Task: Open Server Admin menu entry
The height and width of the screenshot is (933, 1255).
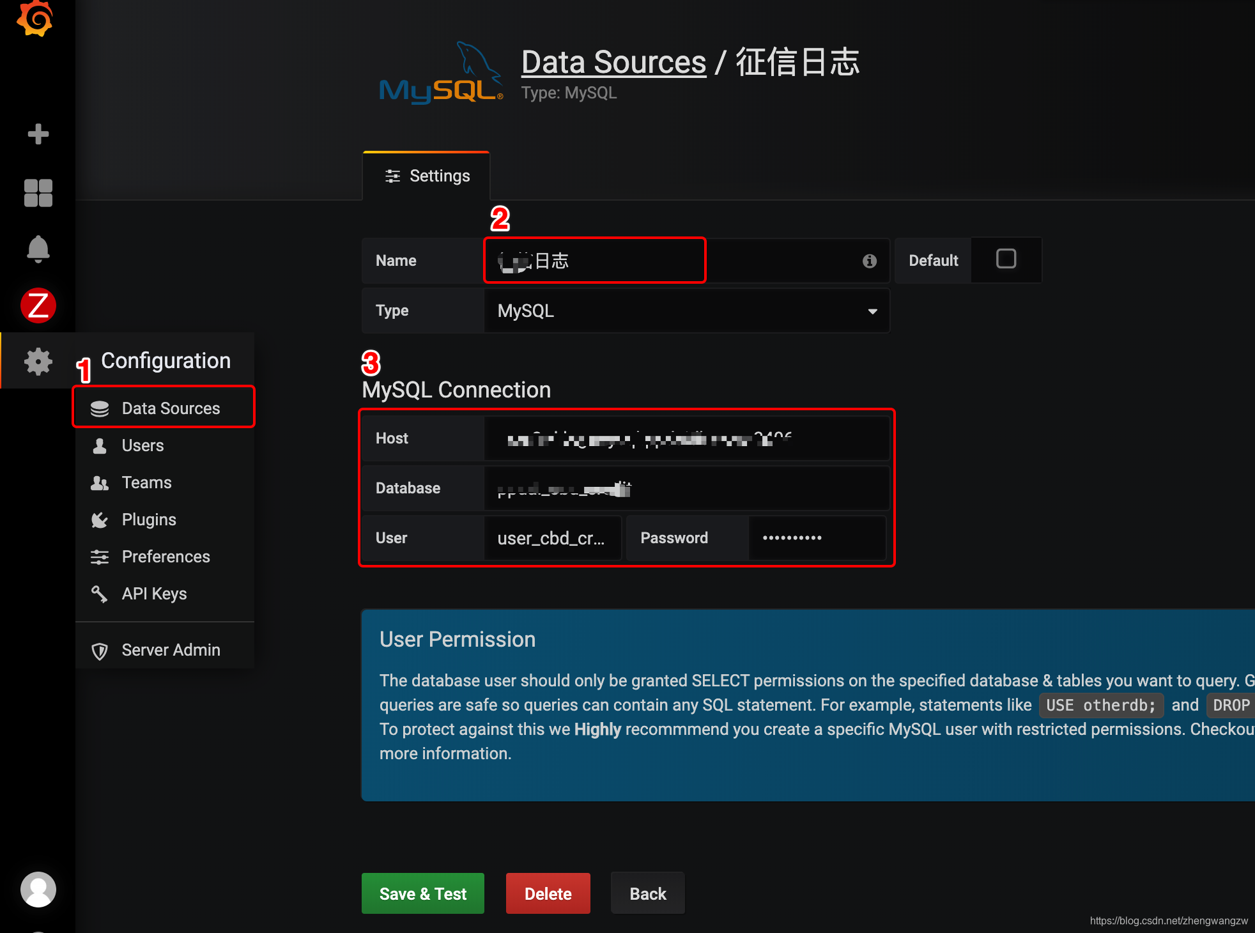Action: click(170, 650)
